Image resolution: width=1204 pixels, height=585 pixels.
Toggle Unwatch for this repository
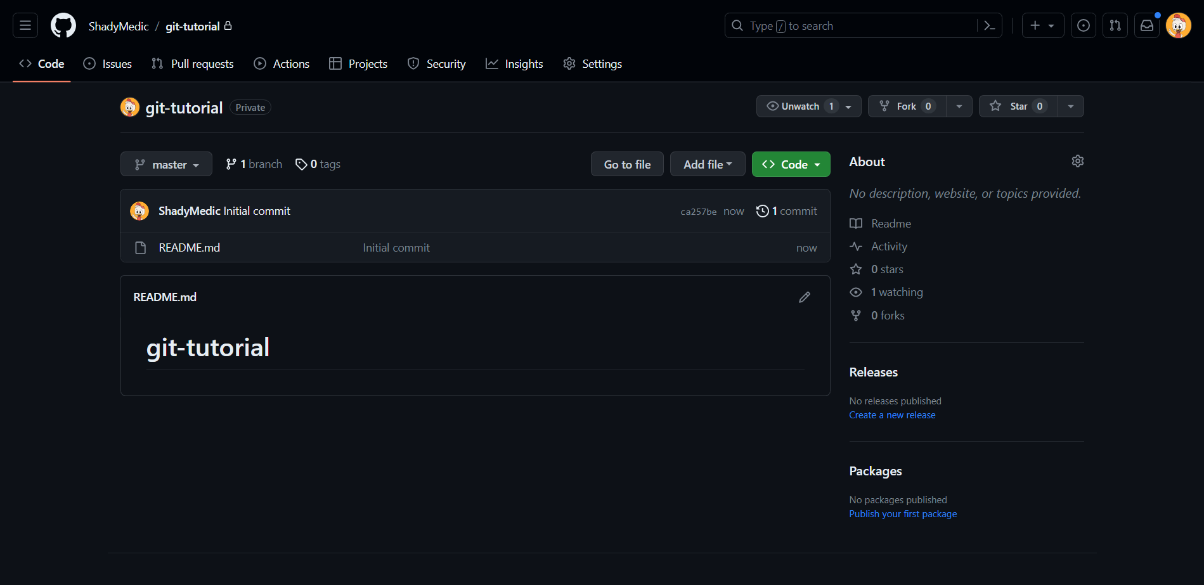click(x=800, y=106)
